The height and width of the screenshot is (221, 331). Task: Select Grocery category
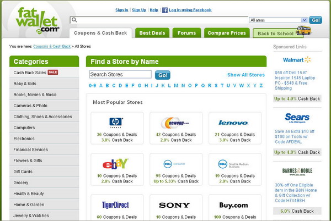point(44,183)
